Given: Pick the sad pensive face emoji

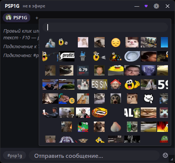Looking at the screenshot, I should [x=116, y=42].
